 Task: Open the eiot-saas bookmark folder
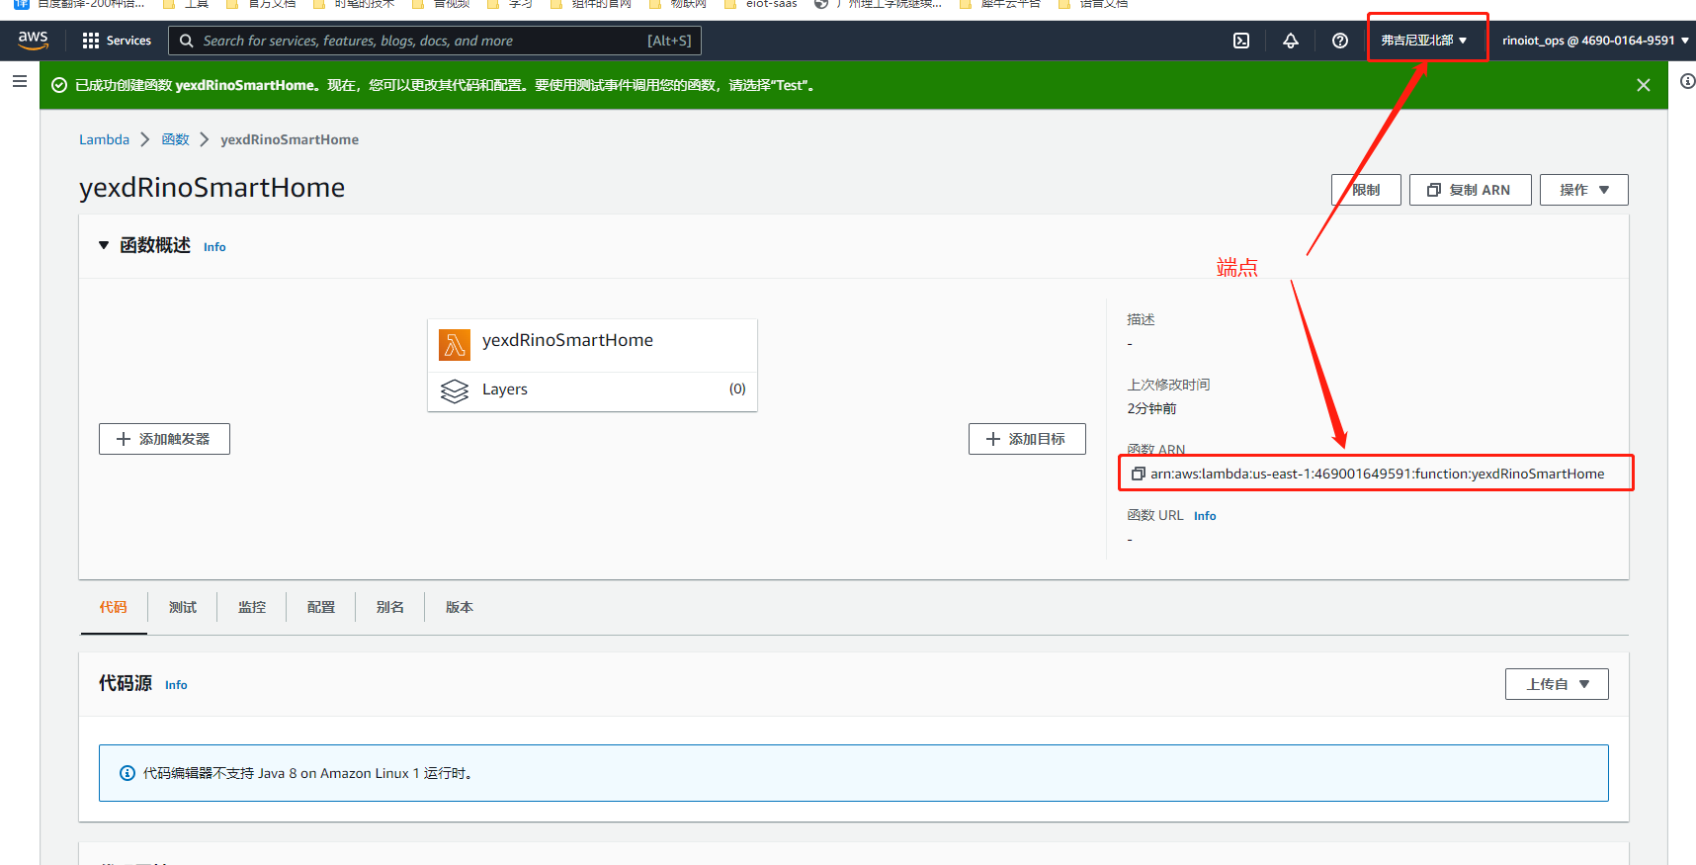tap(761, 4)
